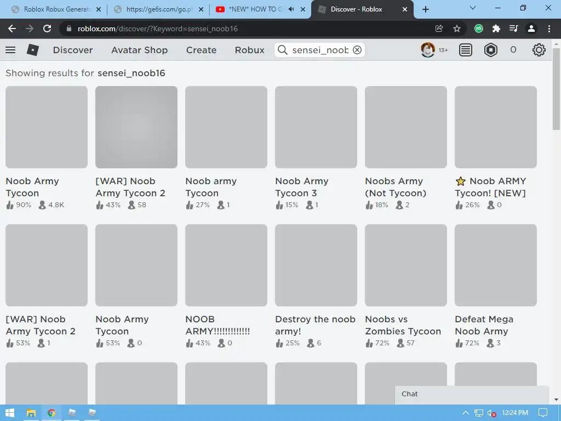Image resolution: width=561 pixels, height=421 pixels.
Task: Mute the YouTube tab speaker icon
Action: (x=291, y=9)
